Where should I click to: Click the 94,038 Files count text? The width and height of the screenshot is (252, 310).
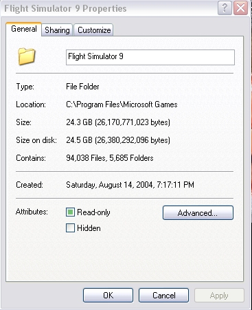tap(86, 158)
